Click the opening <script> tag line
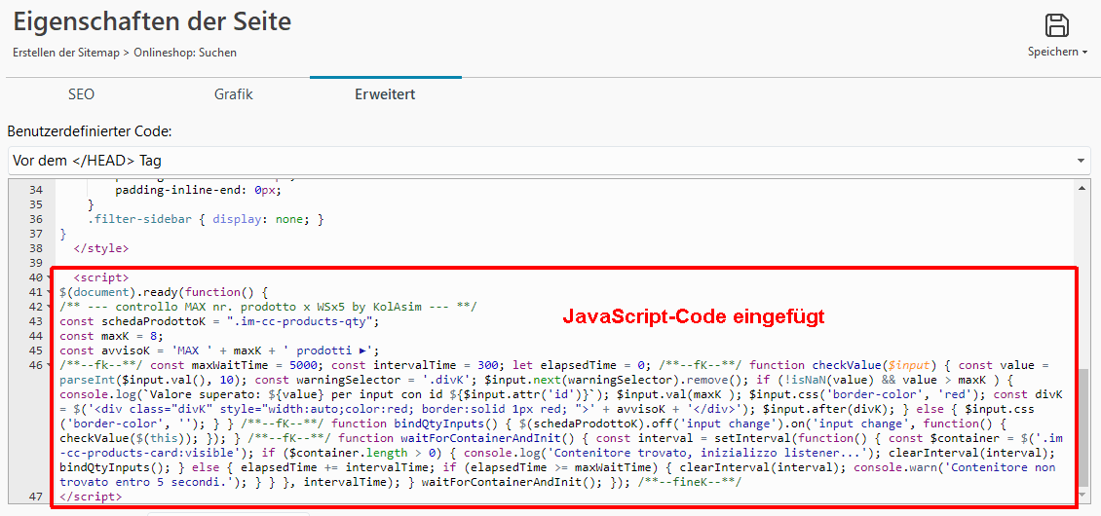The height and width of the screenshot is (516, 1101). (100, 277)
